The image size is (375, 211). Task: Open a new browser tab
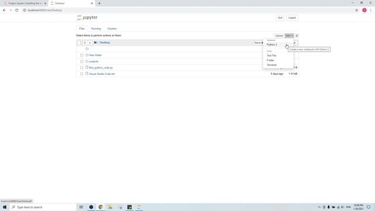[99, 4]
